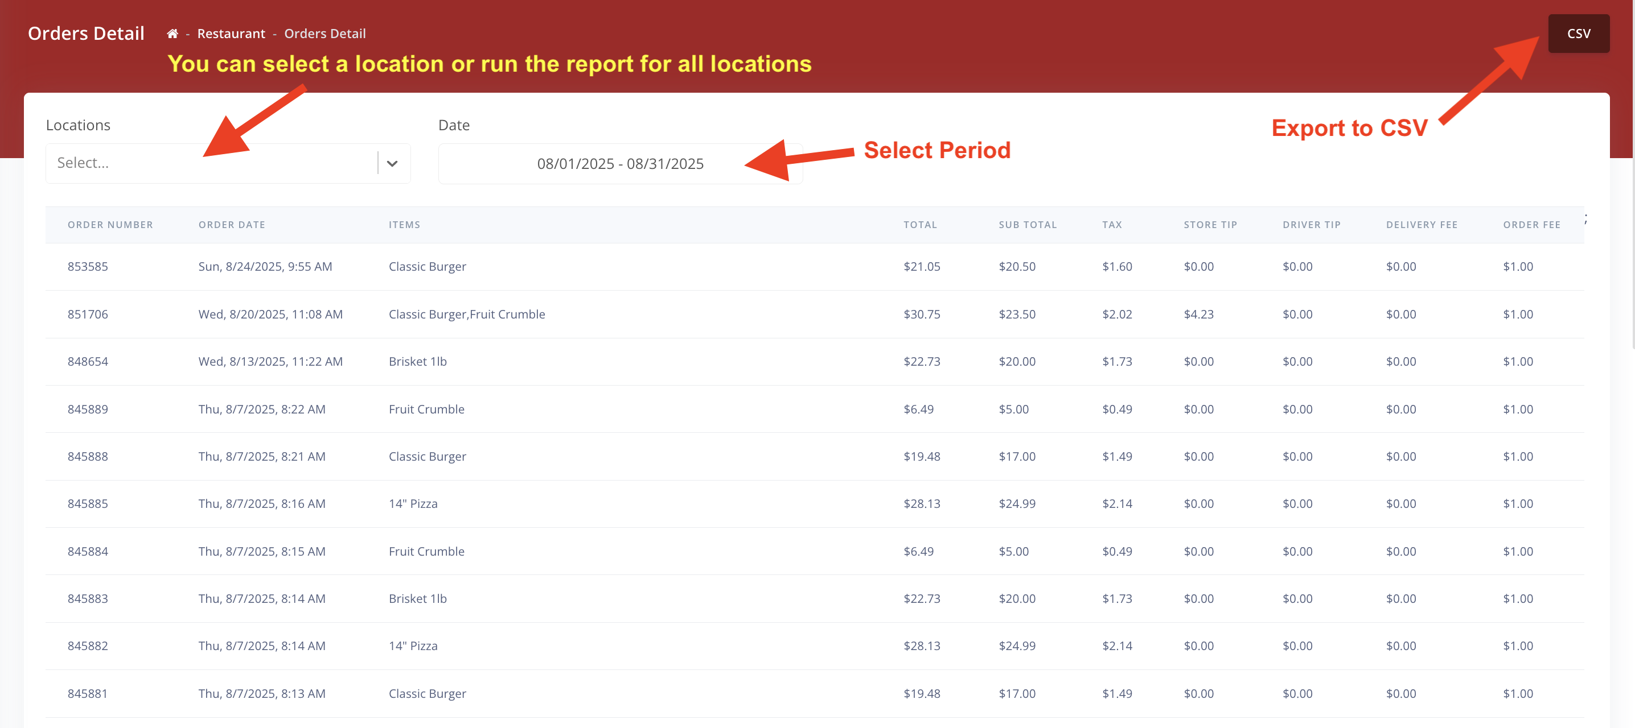This screenshot has height=728, width=1635.
Task: Sort by Order Date column header
Action: click(x=232, y=225)
